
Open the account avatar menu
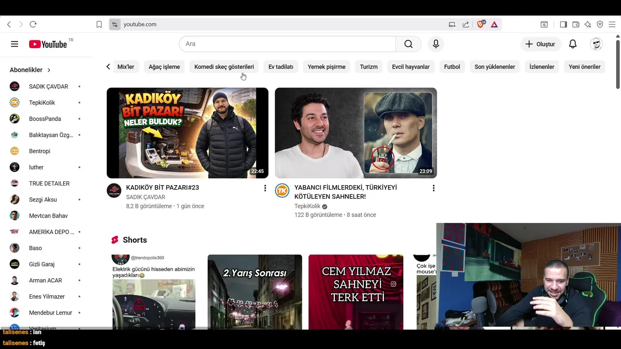coord(596,44)
